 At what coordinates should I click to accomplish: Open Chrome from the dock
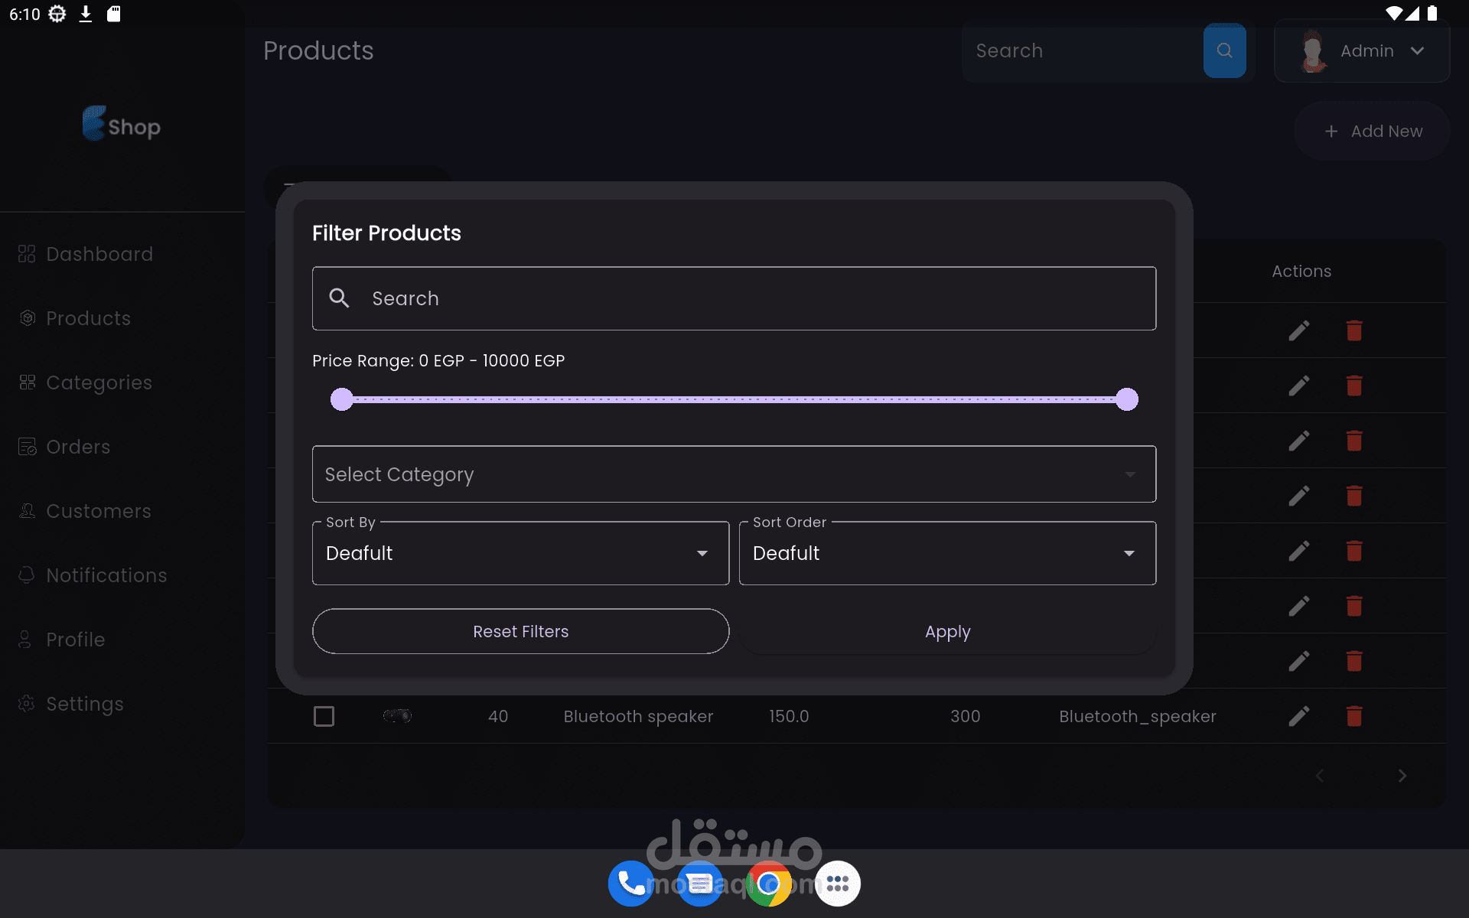768,884
